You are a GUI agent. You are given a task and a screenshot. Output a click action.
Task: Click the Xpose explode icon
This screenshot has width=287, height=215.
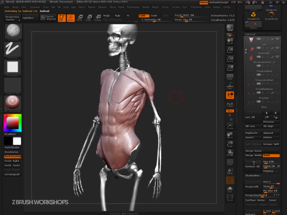[x=230, y=198]
